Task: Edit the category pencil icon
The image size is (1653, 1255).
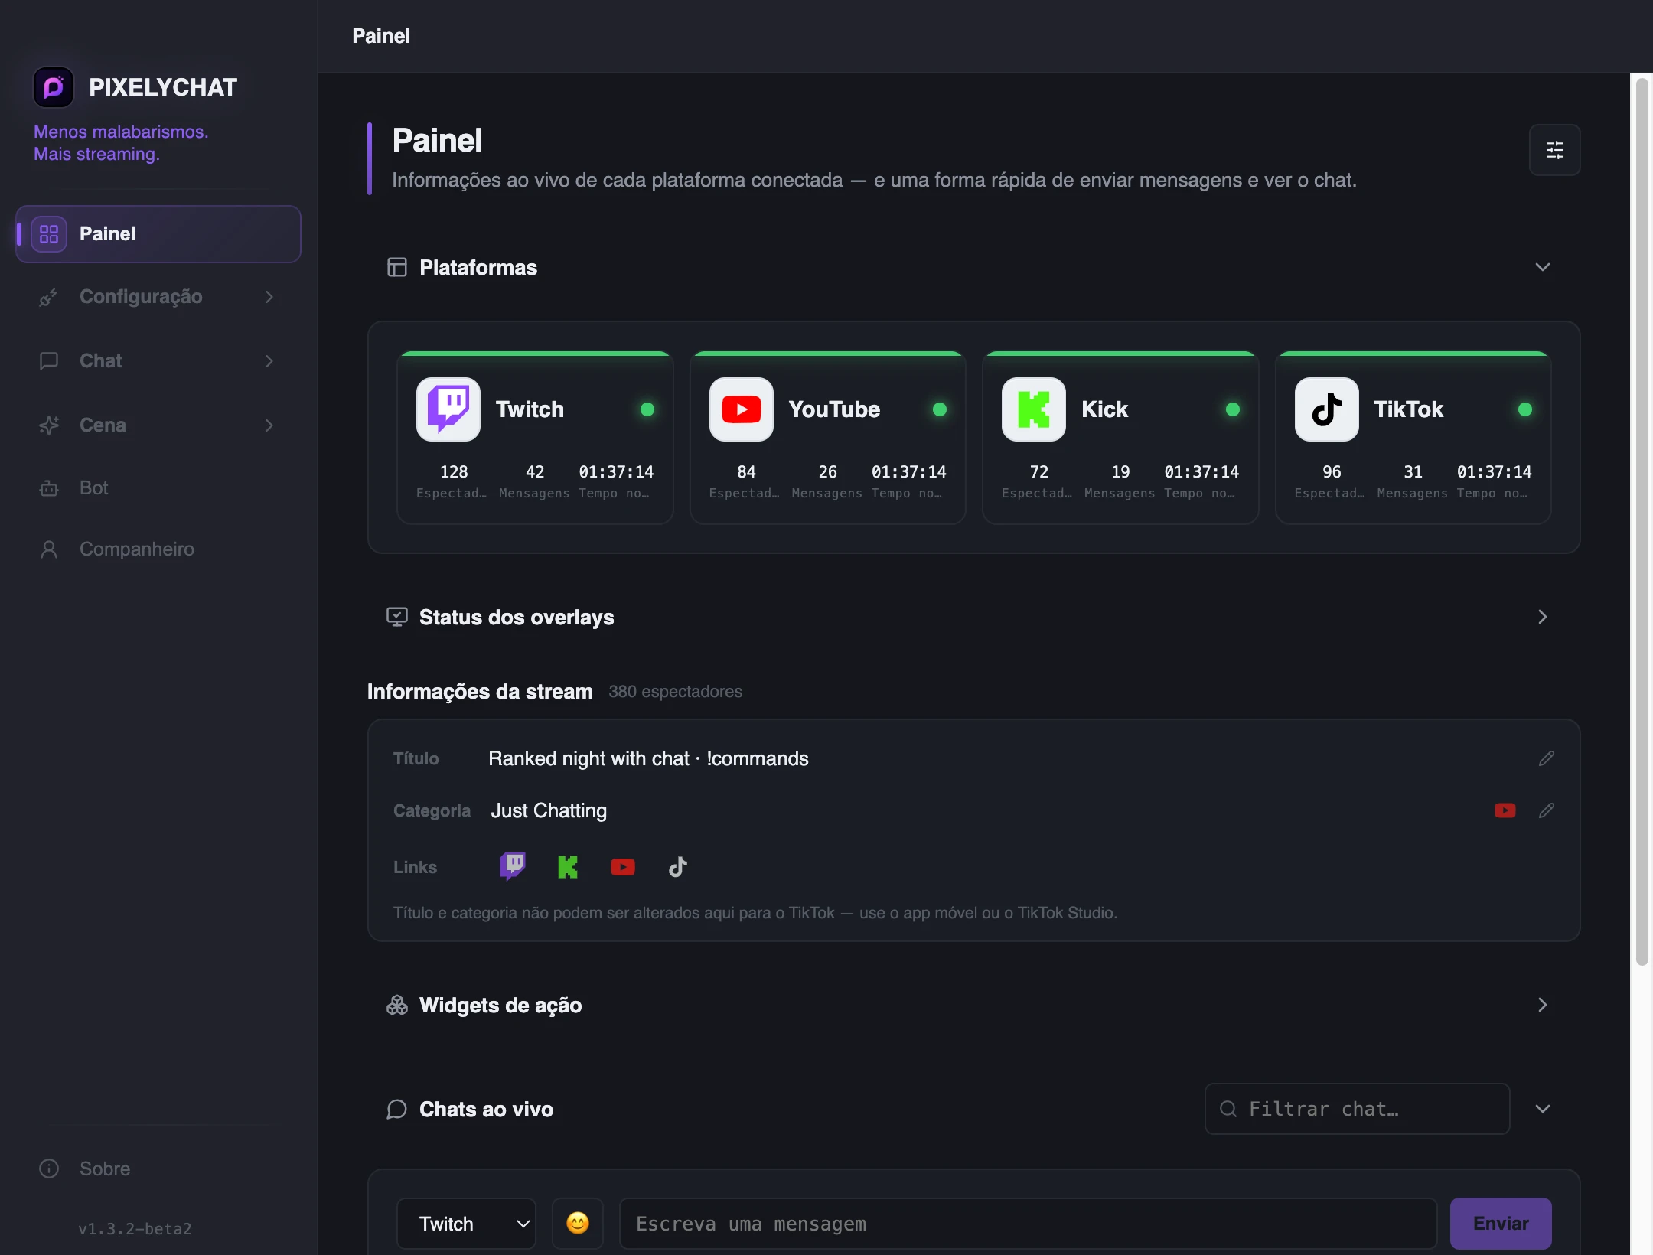Action: (1547, 810)
